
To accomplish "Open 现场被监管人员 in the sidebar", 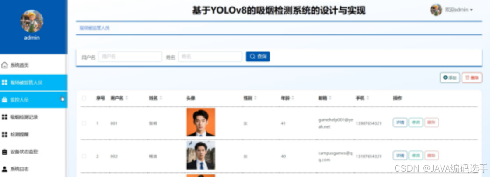I will tap(34, 82).
